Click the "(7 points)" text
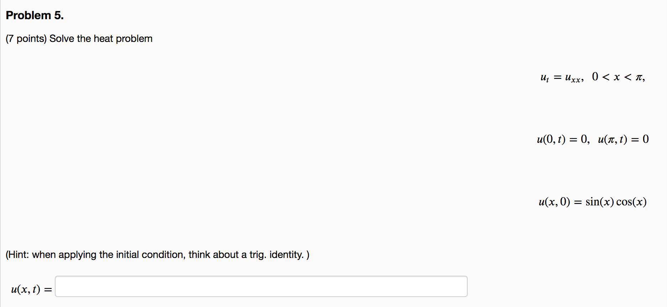The height and width of the screenshot is (307, 667). pyautogui.click(x=26, y=39)
